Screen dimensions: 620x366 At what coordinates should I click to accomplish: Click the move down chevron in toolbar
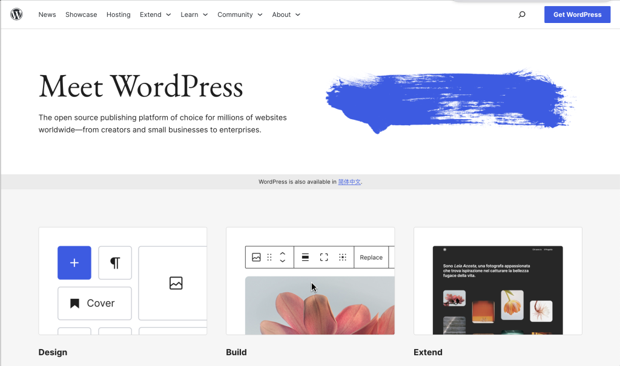(x=282, y=261)
